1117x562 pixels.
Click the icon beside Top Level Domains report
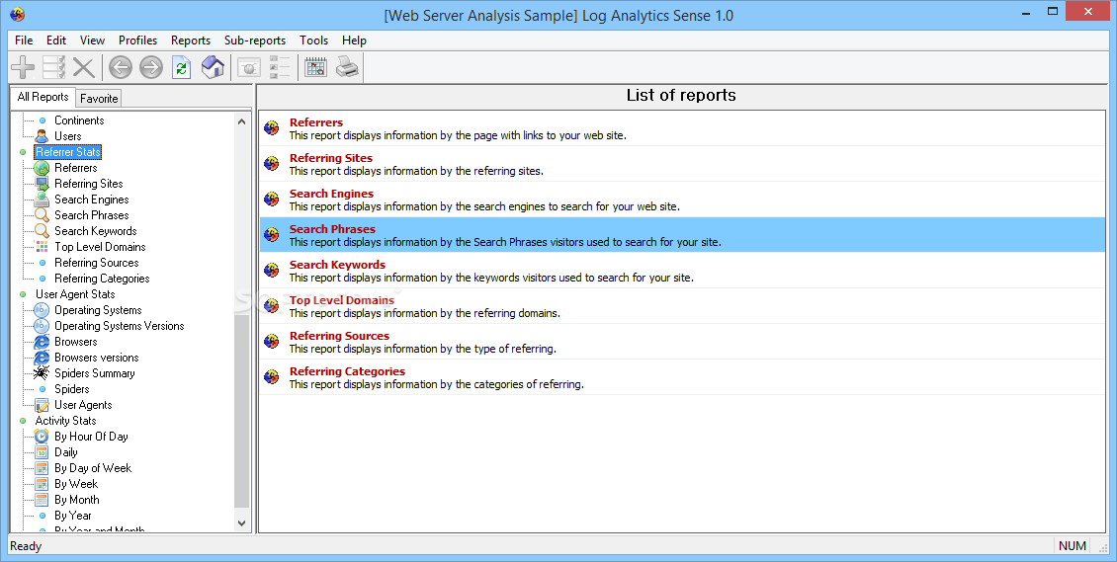(272, 306)
